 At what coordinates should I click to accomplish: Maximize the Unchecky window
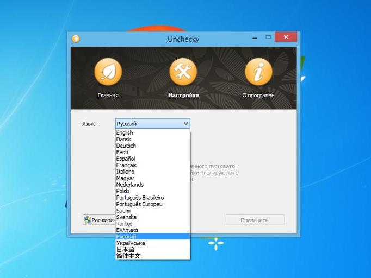tap(268, 37)
